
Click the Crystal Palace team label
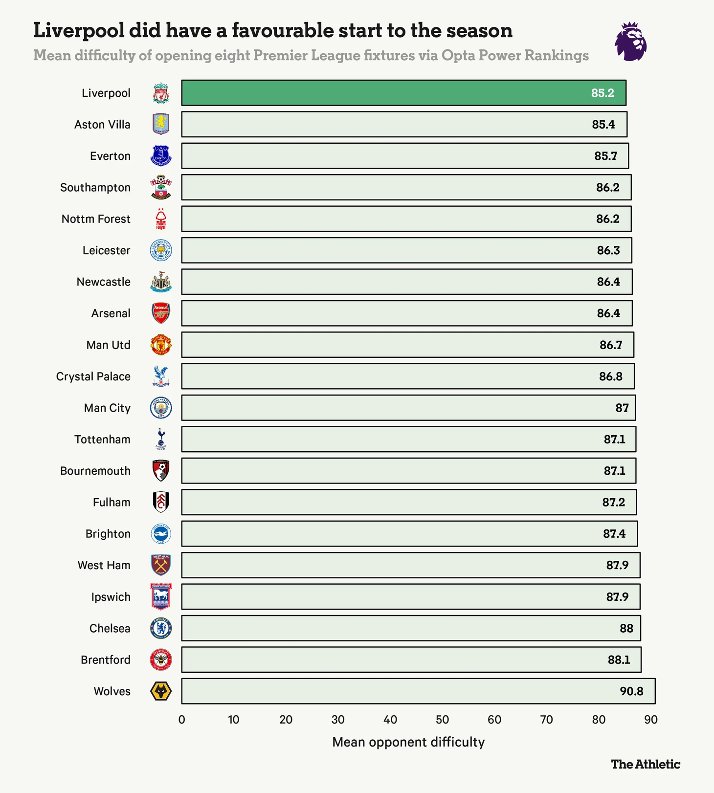(x=93, y=376)
